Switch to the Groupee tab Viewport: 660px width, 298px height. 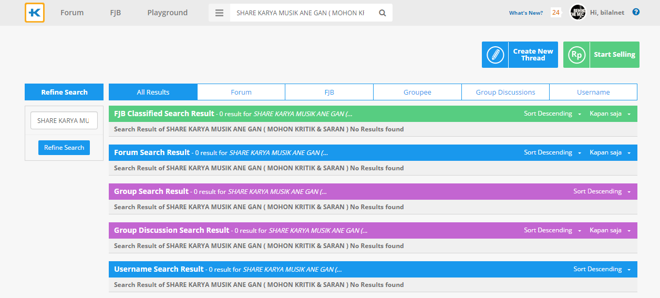(417, 92)
